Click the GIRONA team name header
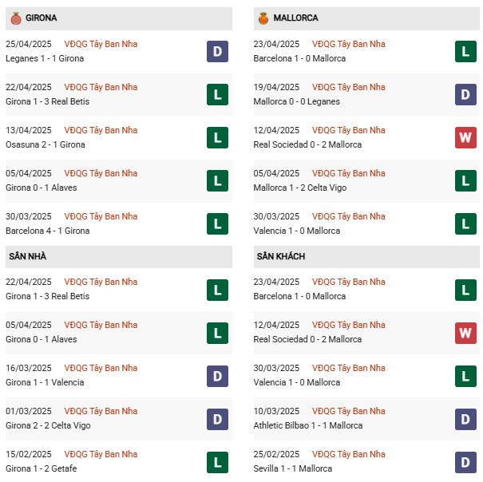Viewport: 483px width, 482px height. (x=41, y=18)
